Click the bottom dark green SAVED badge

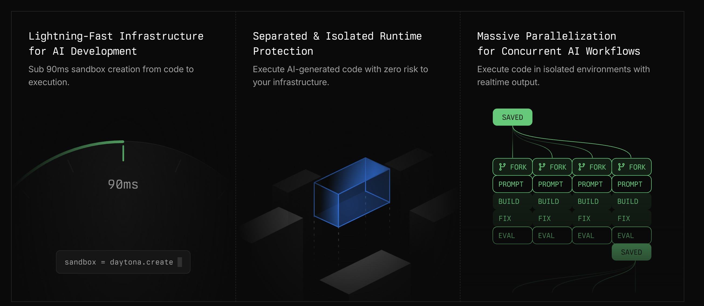[631, 252]
